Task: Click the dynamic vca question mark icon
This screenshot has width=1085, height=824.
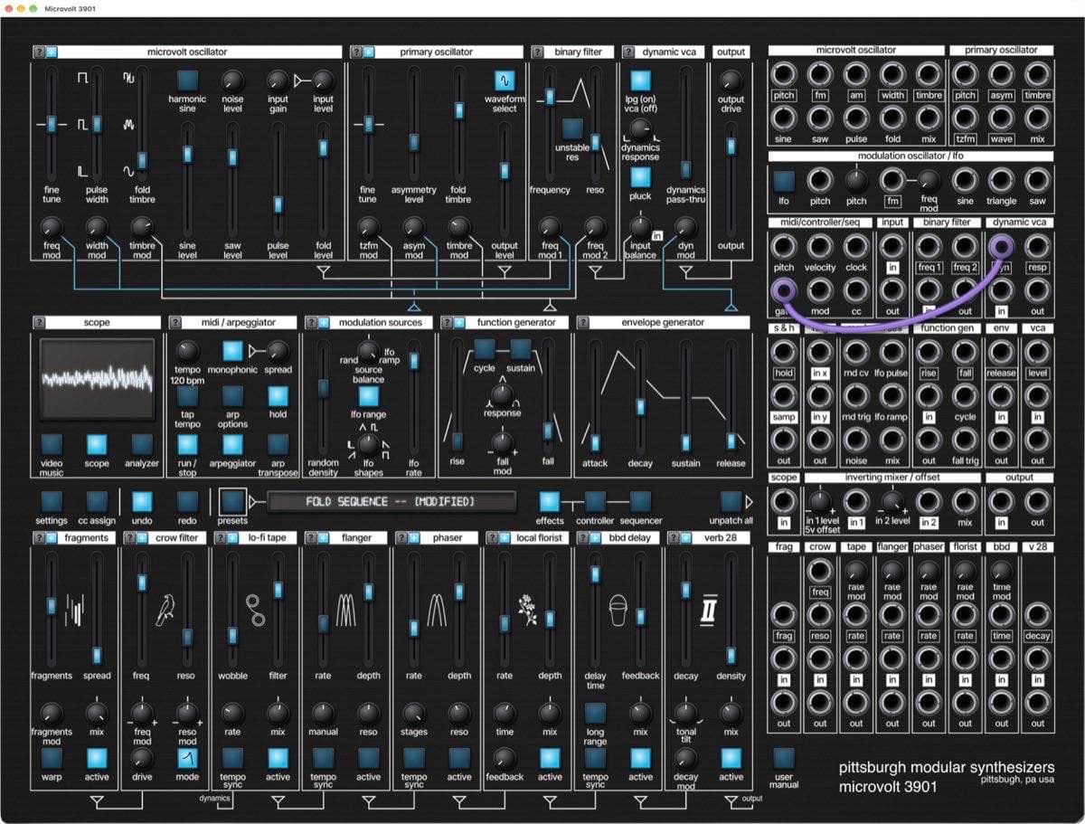Action: click(627, 52)
